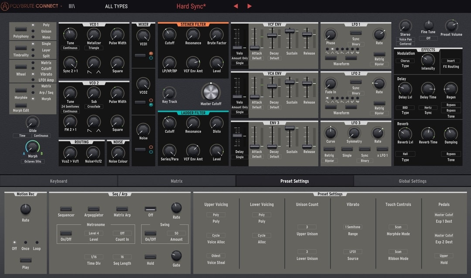Viewport: 471px width, 278px height.
Task: Switch to the Keyboard tab
Action: [58, 181]
